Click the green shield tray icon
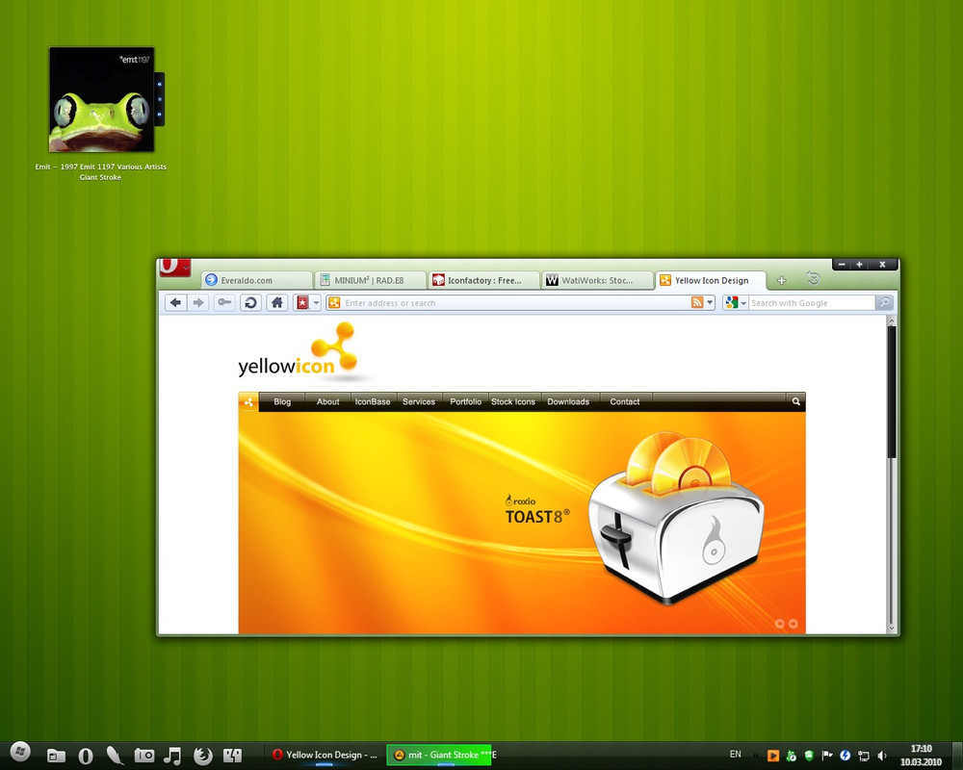963x770 pixels. (809, 756)
